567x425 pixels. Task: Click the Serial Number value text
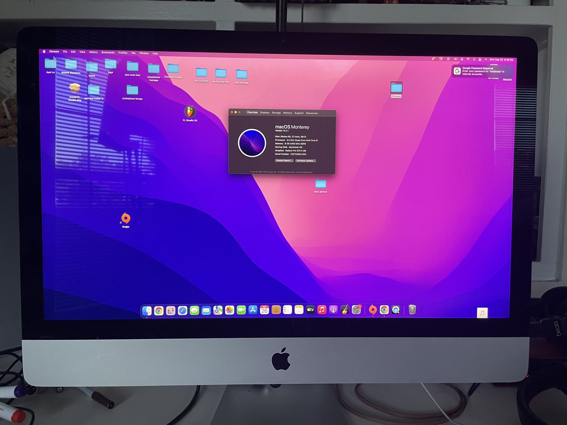click(x=298, y=154)
